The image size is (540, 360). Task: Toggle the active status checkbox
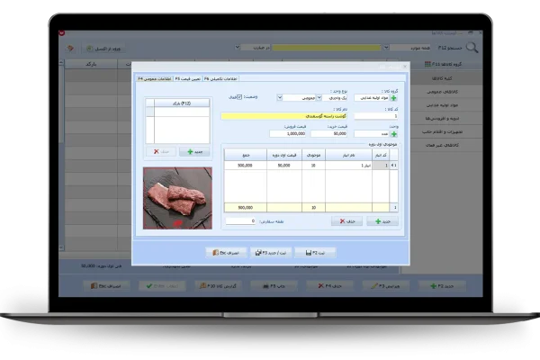click(x=238, y=97)
